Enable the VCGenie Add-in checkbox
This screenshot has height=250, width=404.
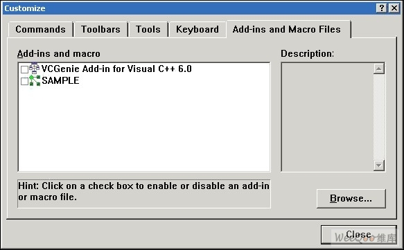click(24, 69)
